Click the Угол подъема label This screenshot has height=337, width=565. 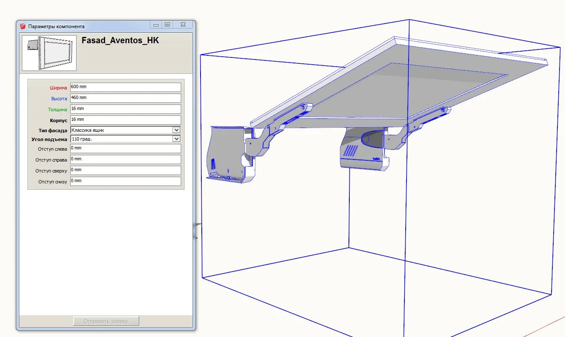click(x=49, y=139)
